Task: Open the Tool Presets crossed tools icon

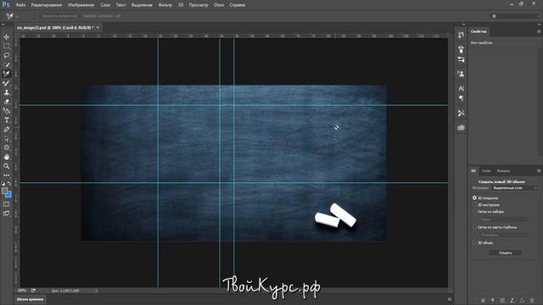Action: coord(461,113)
